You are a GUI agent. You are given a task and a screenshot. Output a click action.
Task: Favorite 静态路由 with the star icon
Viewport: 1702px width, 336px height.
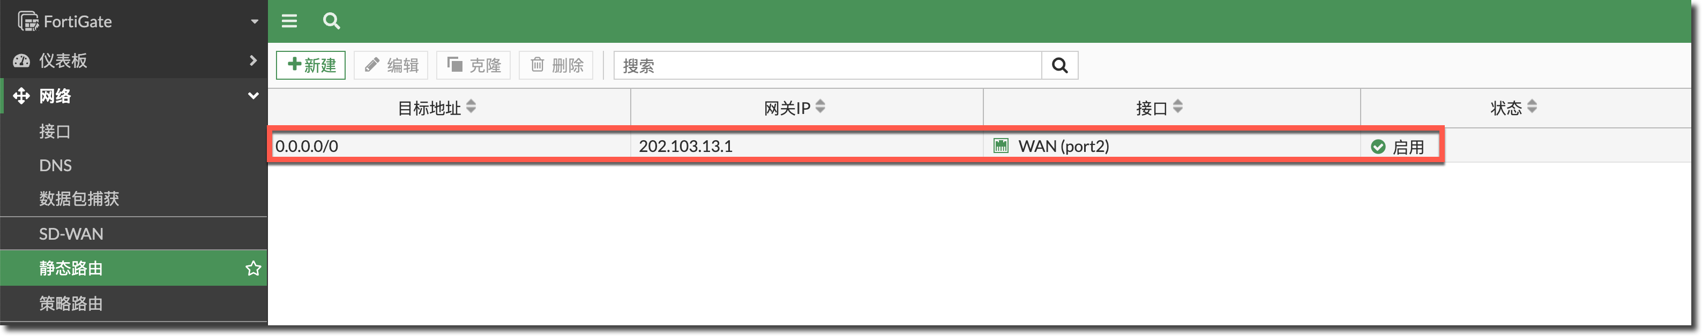(253, 269)
